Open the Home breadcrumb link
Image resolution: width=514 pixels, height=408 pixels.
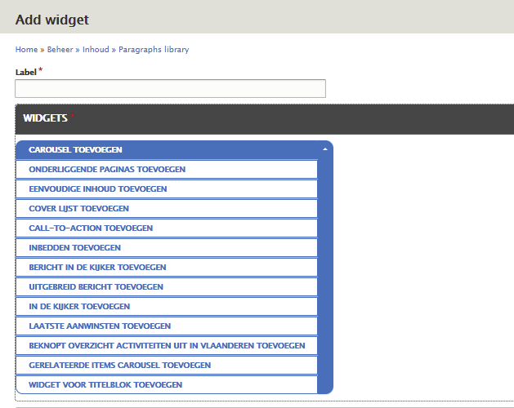[x=26, y=50]
